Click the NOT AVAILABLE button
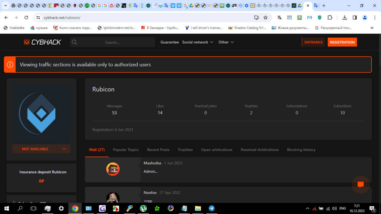The height and width of the screenshot is (214, 381). click(35, 149)
